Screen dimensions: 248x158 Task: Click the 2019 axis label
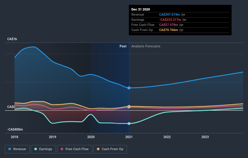pyautogui.click(x=53, y=137)
